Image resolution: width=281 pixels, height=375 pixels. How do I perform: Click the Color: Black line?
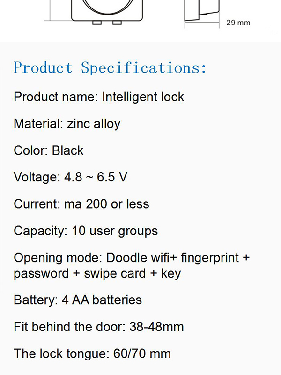click(49, 150)
